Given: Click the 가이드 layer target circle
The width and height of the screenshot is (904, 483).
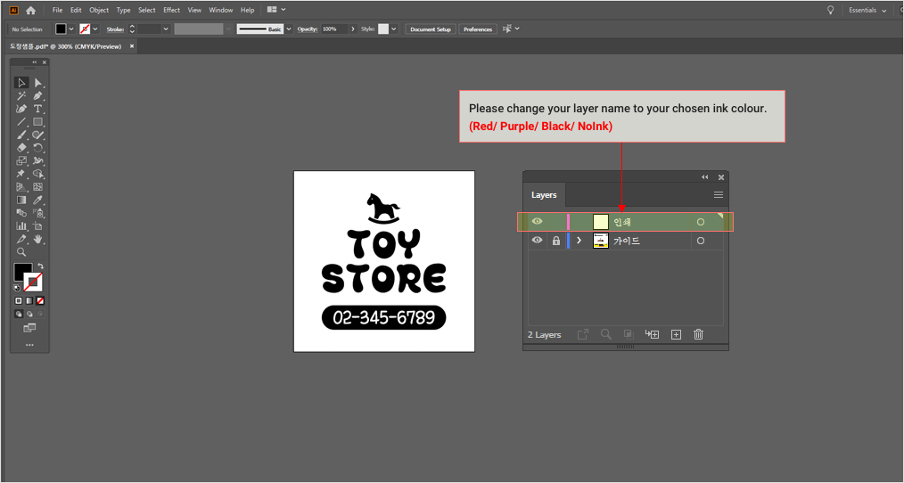Looking at the screenshot, I should tap(701, 241).
